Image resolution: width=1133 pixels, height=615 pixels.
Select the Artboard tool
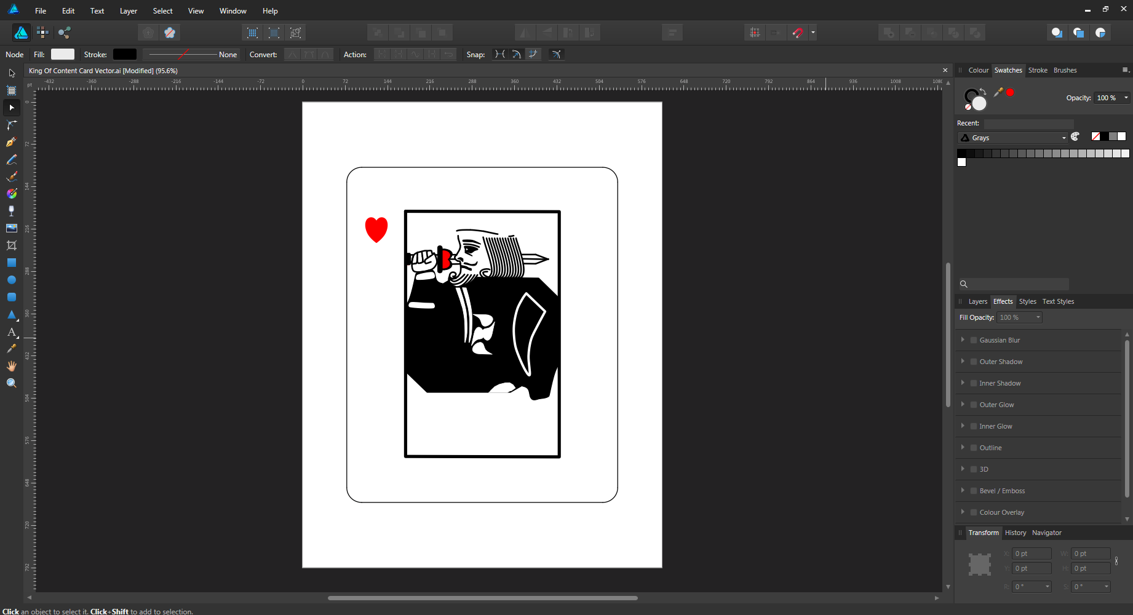point(12,90)
